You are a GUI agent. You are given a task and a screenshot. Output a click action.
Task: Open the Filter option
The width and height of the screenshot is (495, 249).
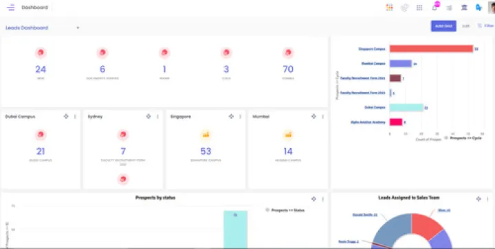[485, 26]
